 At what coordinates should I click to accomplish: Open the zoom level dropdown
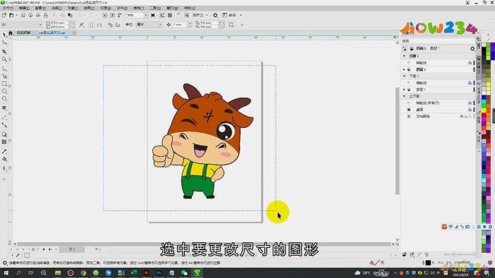[x=146, y=15]
